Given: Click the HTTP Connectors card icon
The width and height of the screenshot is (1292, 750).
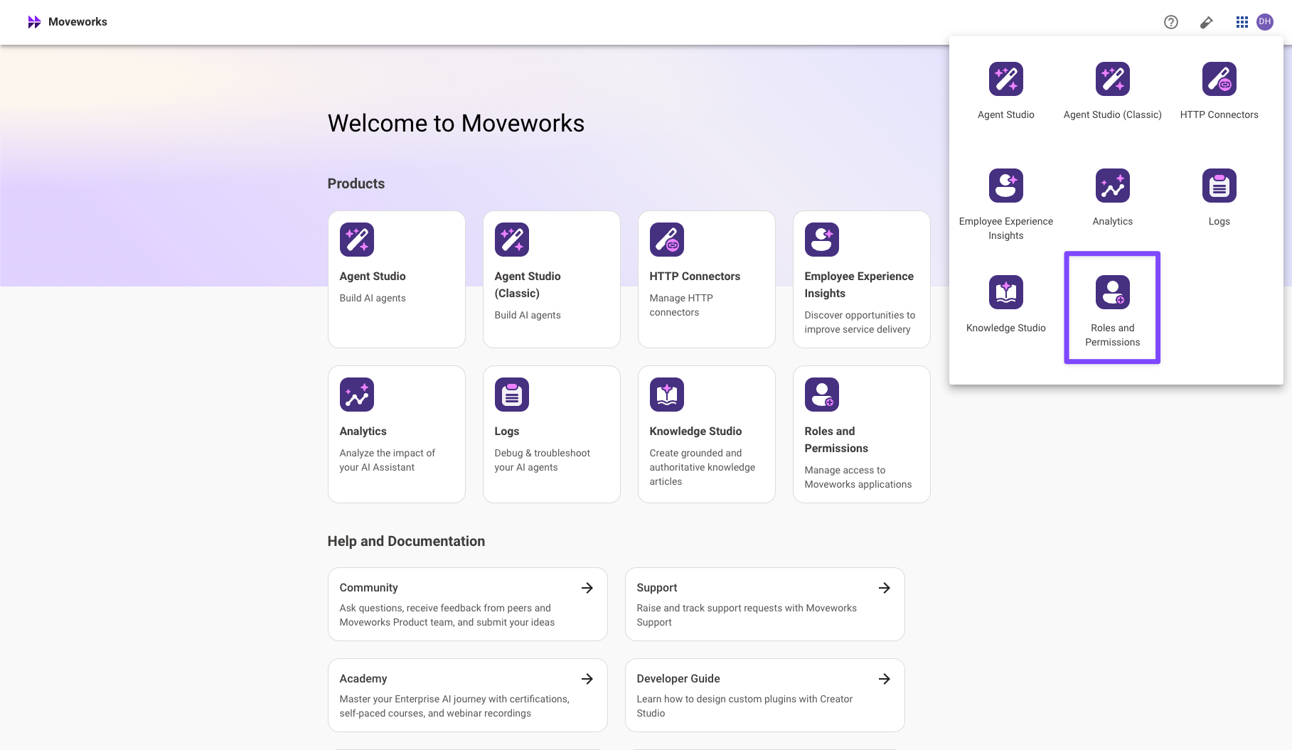Looking at the screenshot, I should 667,240.
